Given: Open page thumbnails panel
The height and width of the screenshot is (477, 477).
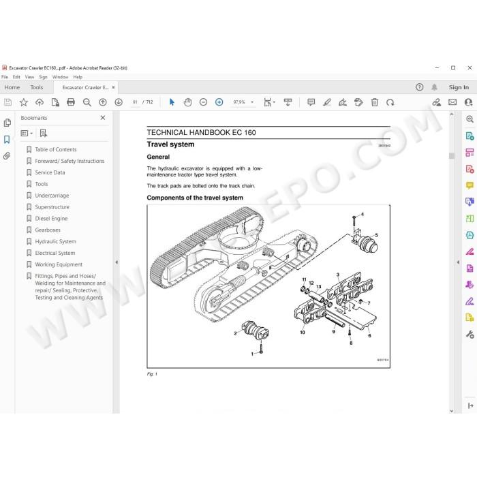Looking at the screenshot, I should pos(7,123).
